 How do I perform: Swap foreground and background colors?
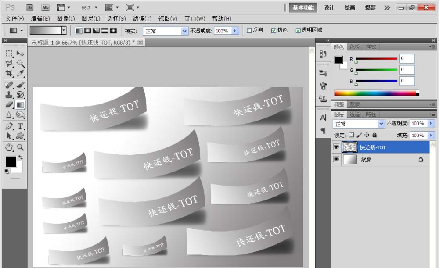coord(21,157)
